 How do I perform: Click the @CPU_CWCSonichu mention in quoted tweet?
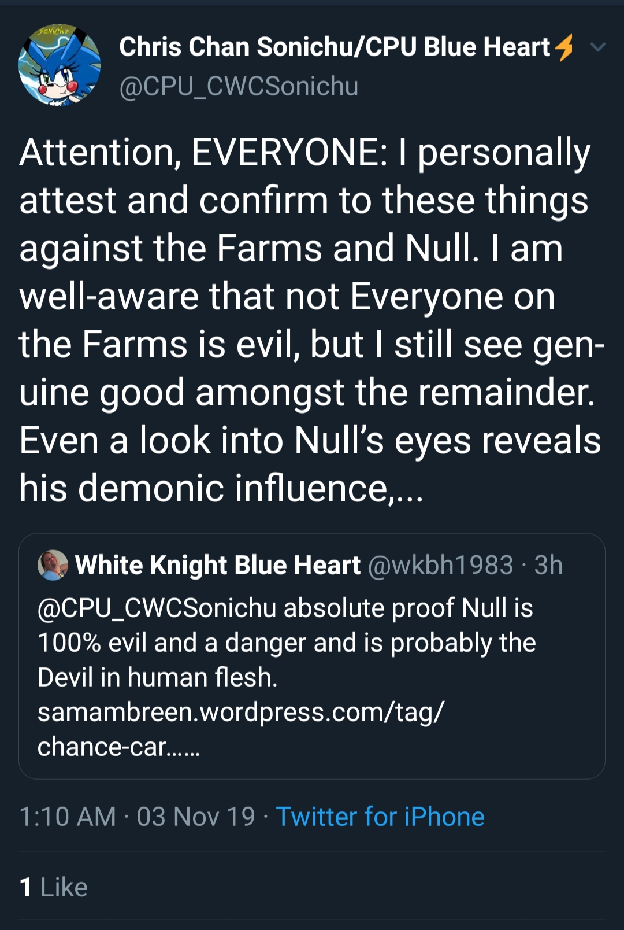[157, 608]
